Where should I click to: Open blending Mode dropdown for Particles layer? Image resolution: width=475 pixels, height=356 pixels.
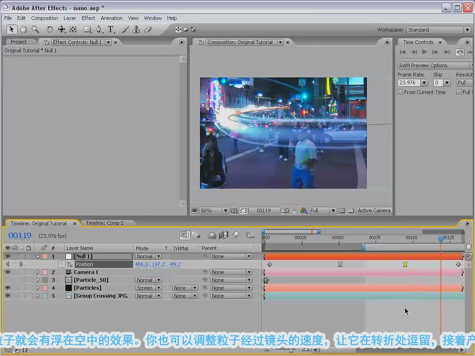pos(148,288)
